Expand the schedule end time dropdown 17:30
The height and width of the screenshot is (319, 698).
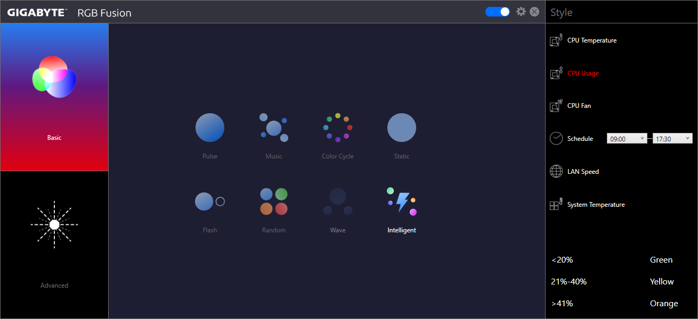pos(672,139)
